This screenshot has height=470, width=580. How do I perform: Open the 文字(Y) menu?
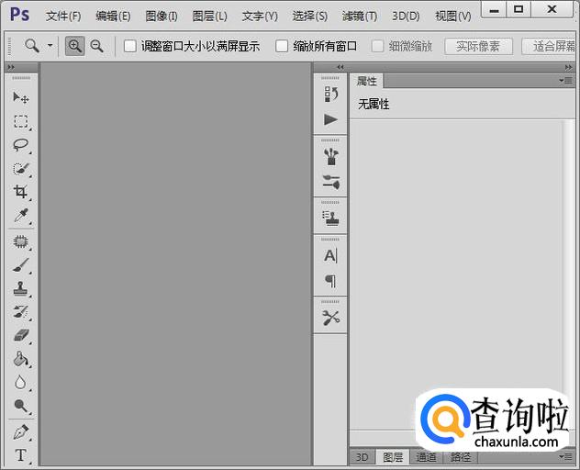coord(260,16)
